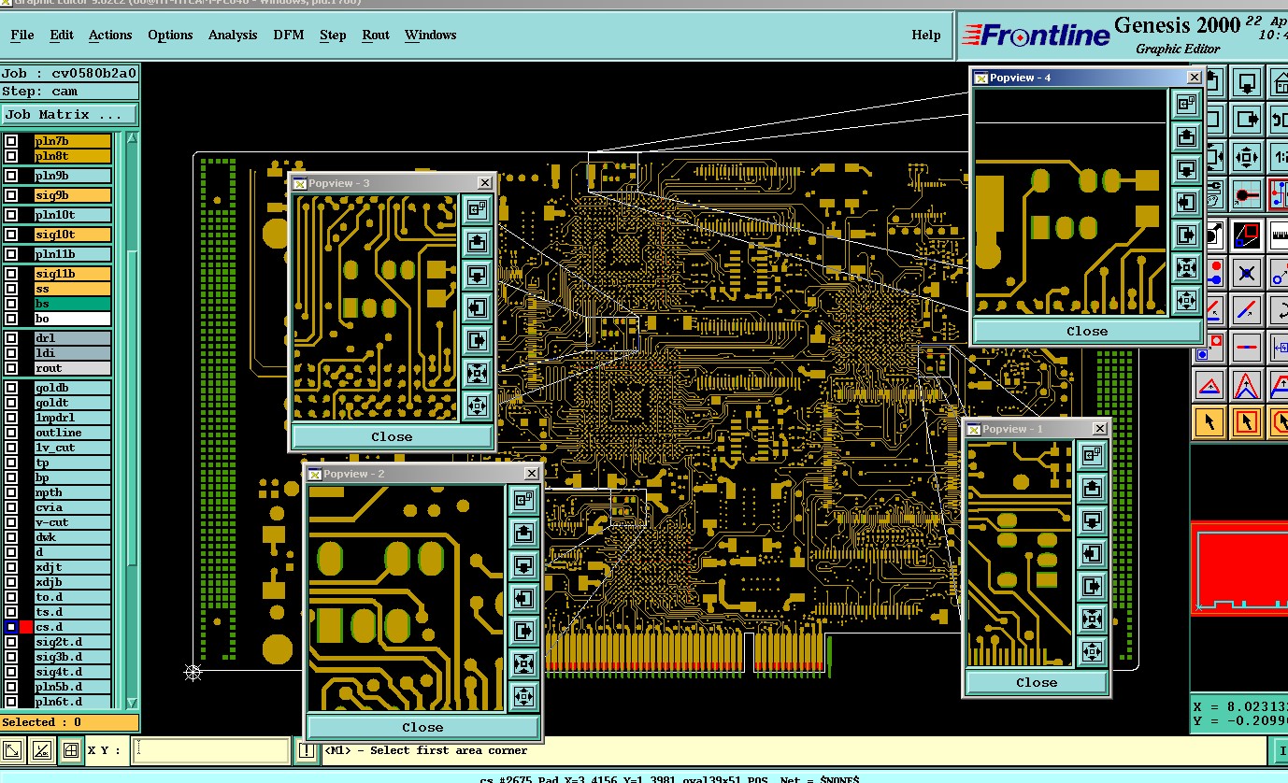The image size is (1288, 783).
Task: Toggle the checkbox for layer ss
Action: tap(11, 289)
